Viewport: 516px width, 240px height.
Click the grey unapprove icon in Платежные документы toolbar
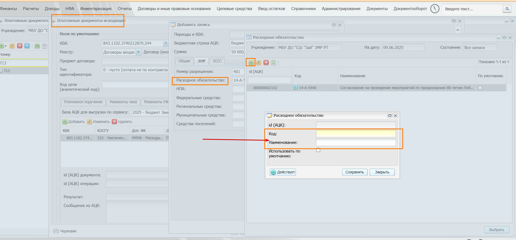[x=45, y=46]
